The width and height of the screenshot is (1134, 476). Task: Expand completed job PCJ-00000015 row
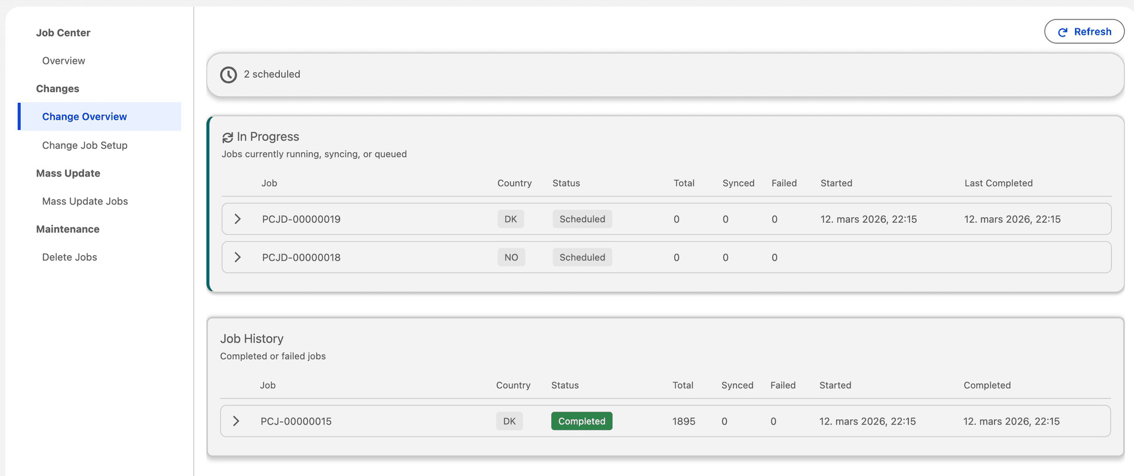tap(236, 421)
